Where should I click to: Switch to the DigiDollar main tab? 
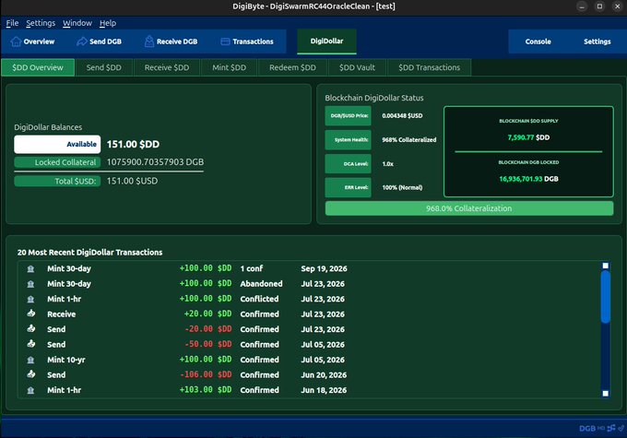pyautogui.click(x=326, y=41)
